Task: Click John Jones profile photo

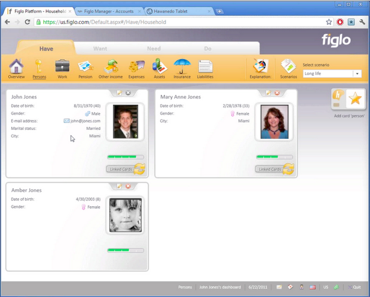Action: (x=126, y=121)
